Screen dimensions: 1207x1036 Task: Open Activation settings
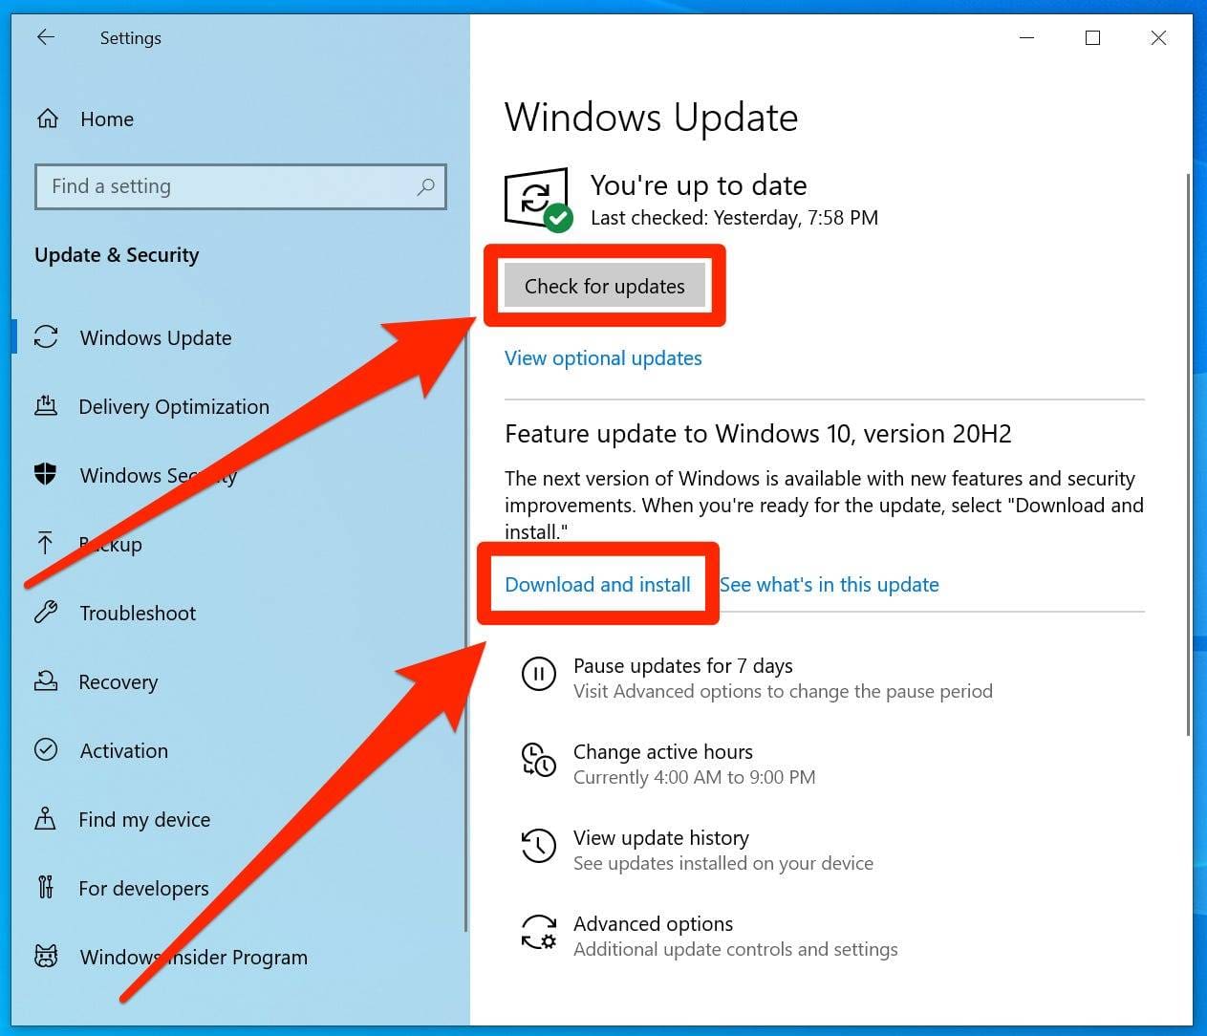[x=124, y=751]
